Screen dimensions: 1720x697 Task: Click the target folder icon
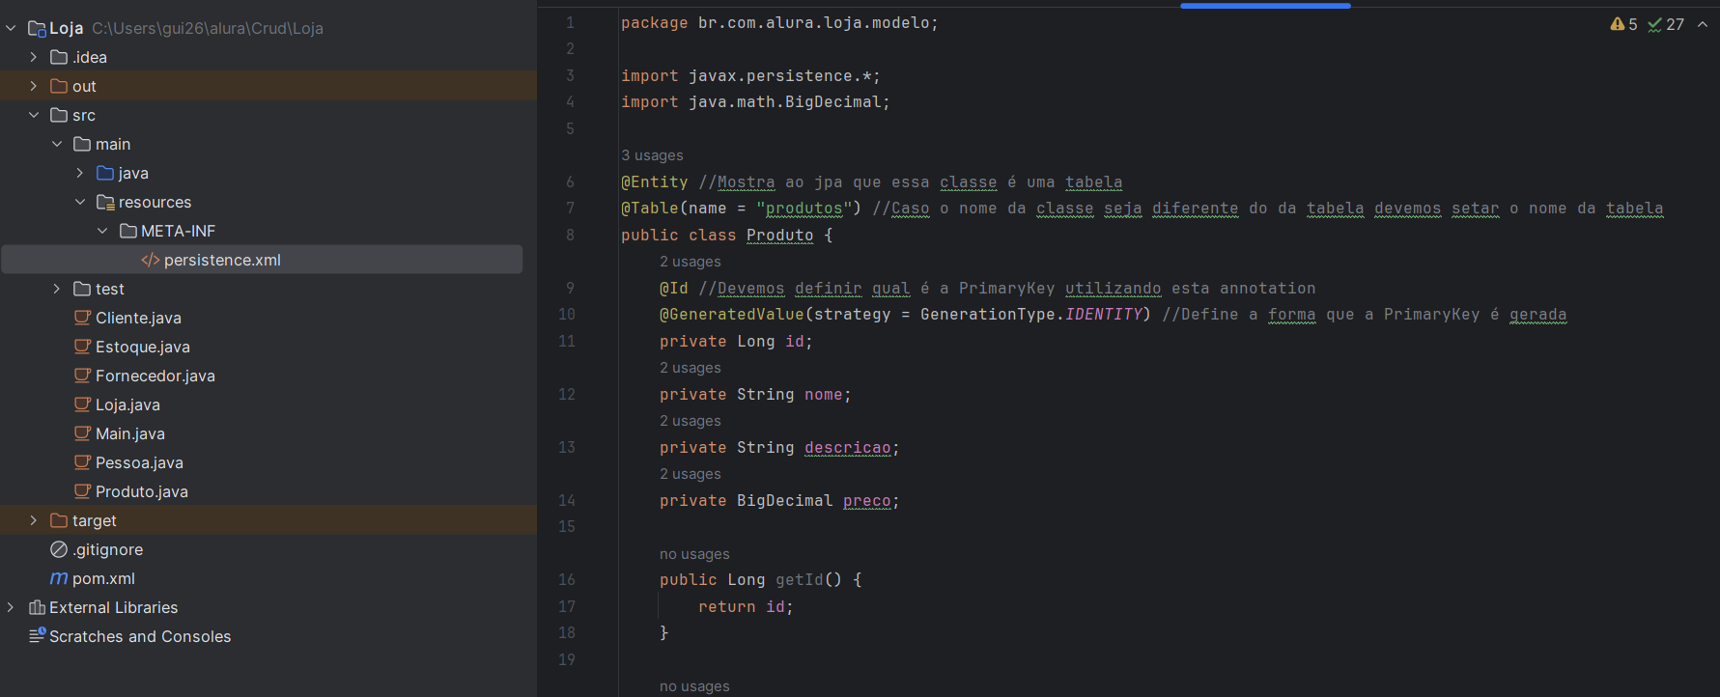pyautogui.click(x=59, y=520)
